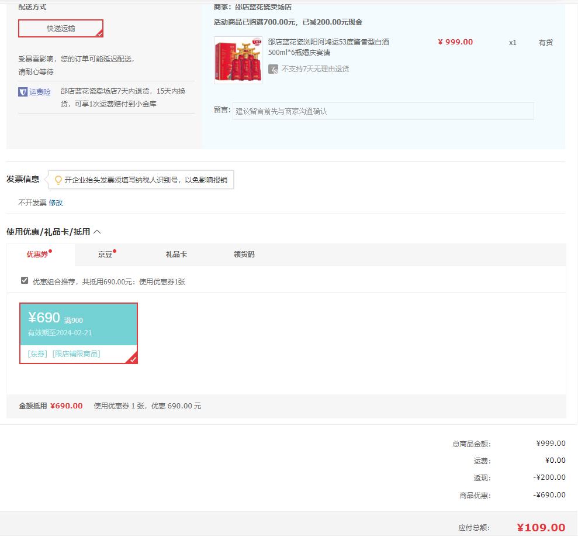Switch to the 领货码 tab
Screen dimensions: 578x536
[244, 255]
